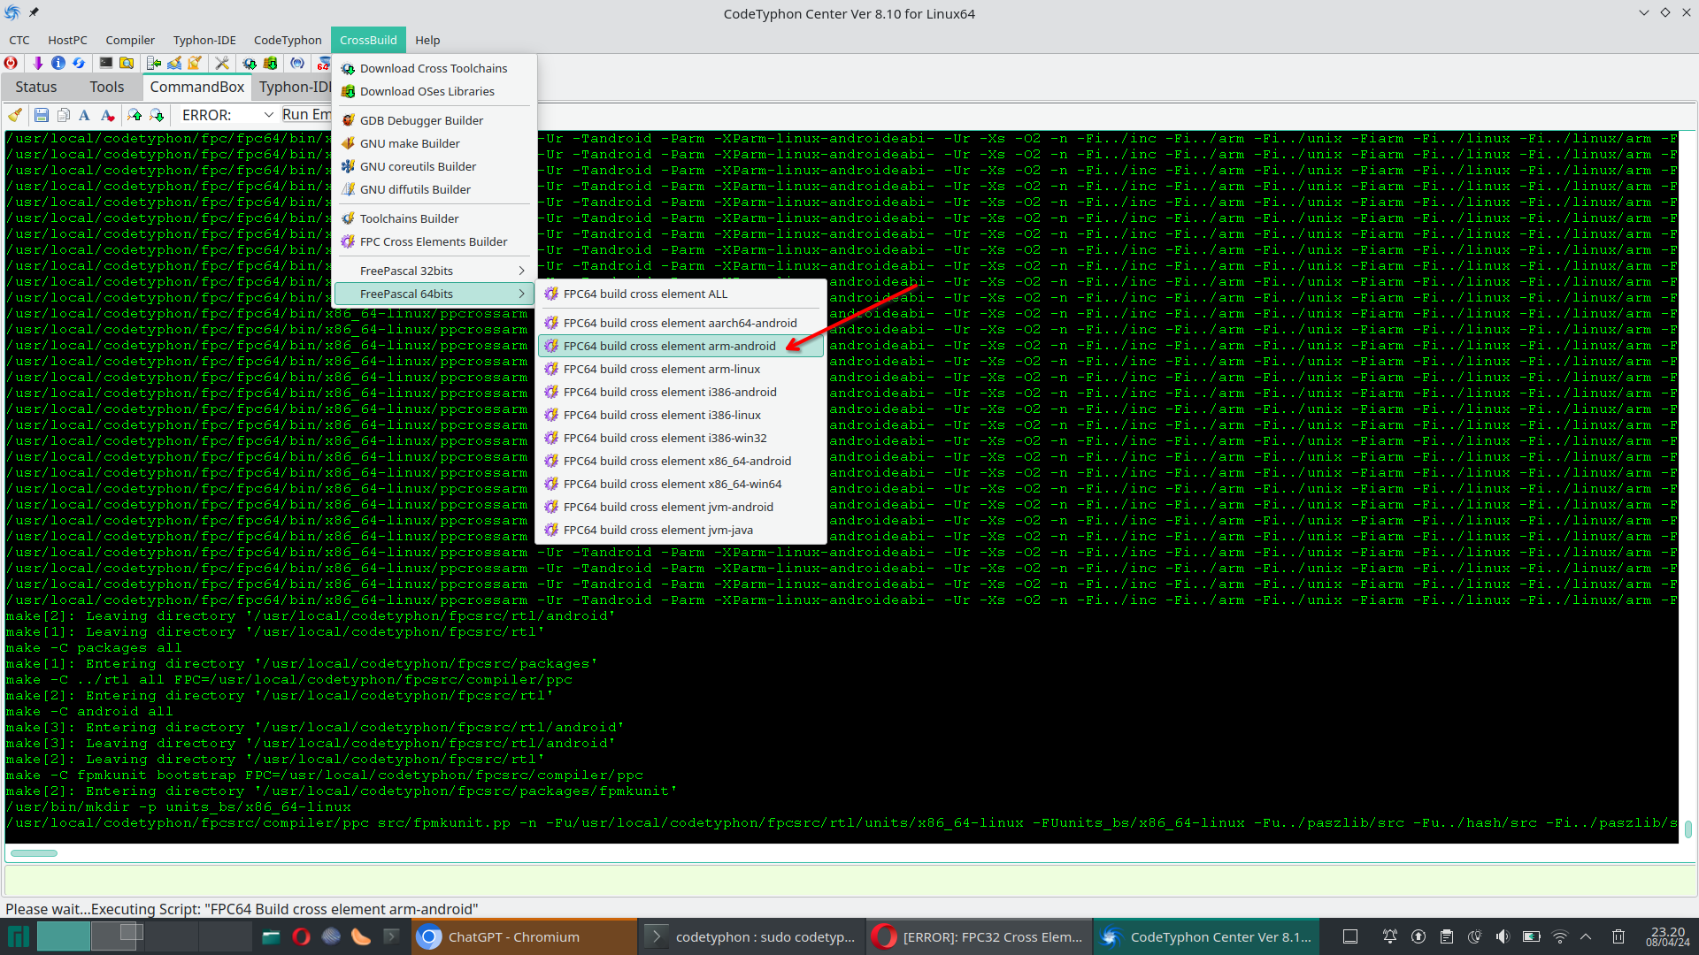The image size is (1699, 955).
Task: Click the server with green arrow icon
Action: point(154,63)
